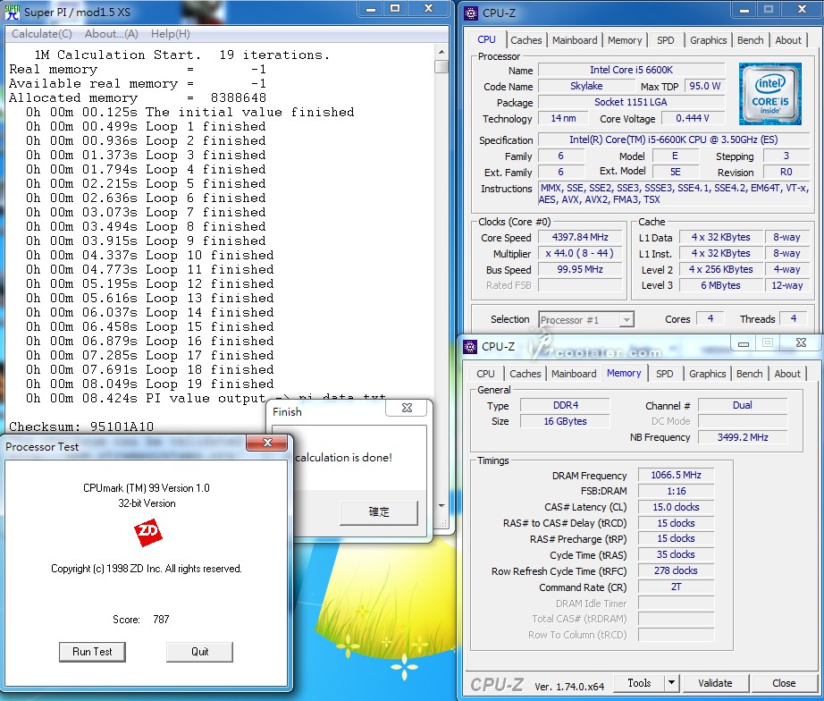Minimize the Super PI window
Viewport: 824px width, 701px height.
coord(371,9)
